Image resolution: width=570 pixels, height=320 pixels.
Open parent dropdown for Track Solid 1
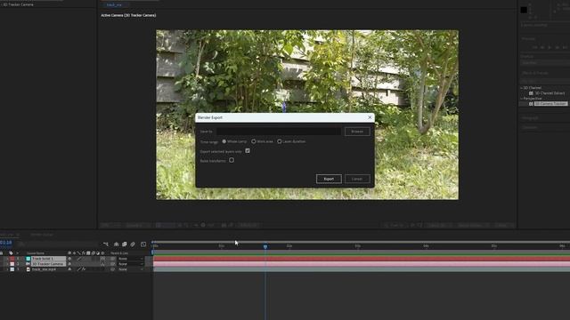coord(131,259)
